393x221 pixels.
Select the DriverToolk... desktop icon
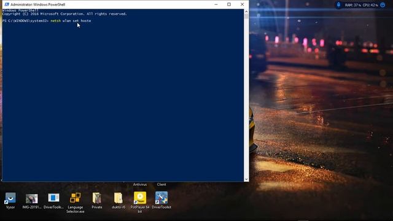53,201
